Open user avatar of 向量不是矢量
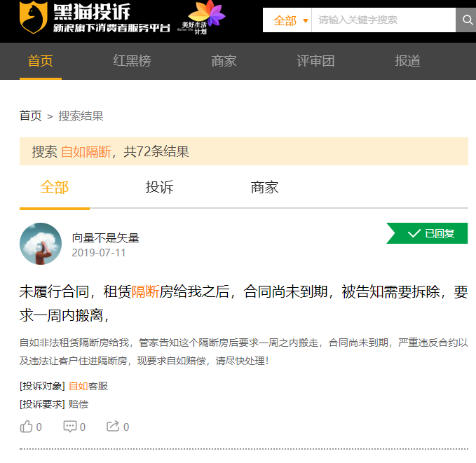Screen dimensions: 476x463 41,244
